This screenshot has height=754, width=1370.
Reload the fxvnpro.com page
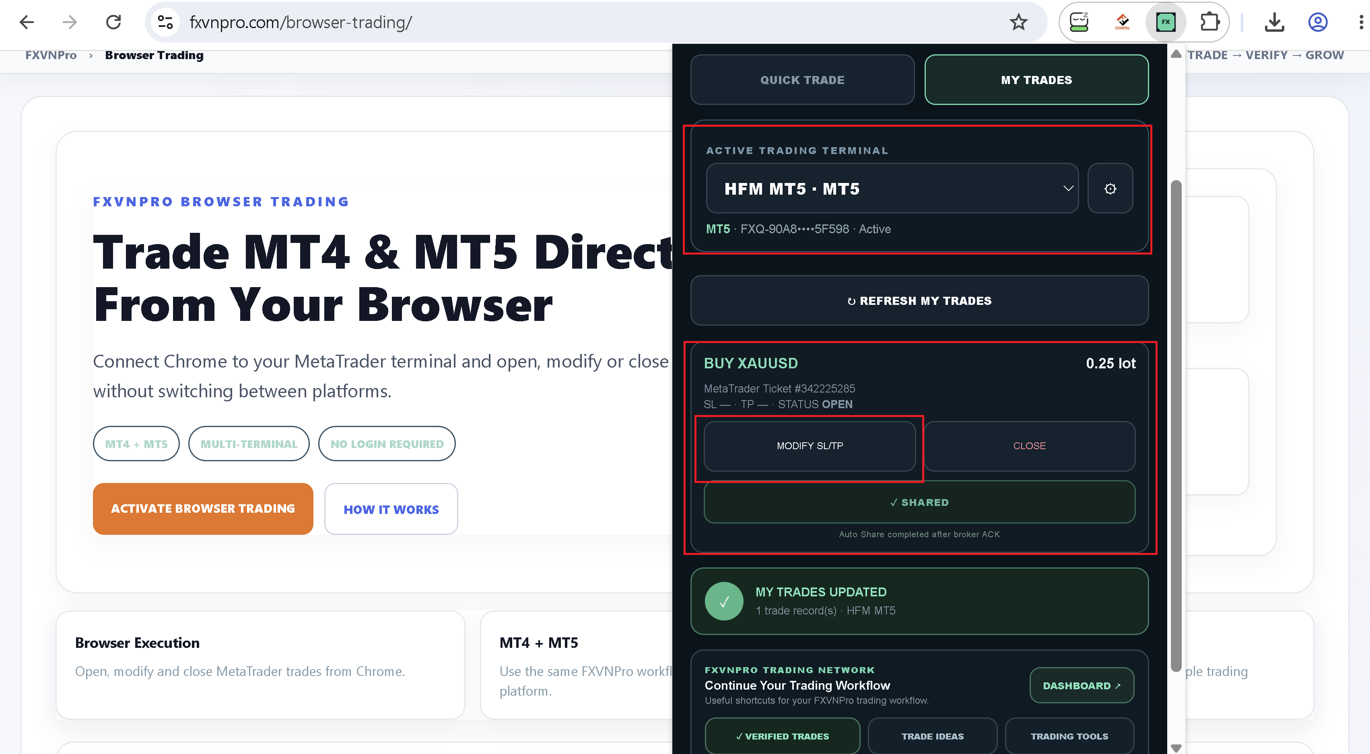coord(113,22)
